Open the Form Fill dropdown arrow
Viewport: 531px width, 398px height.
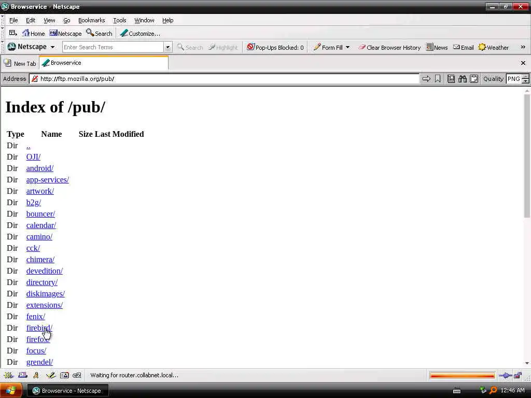[x=348, y=47]
